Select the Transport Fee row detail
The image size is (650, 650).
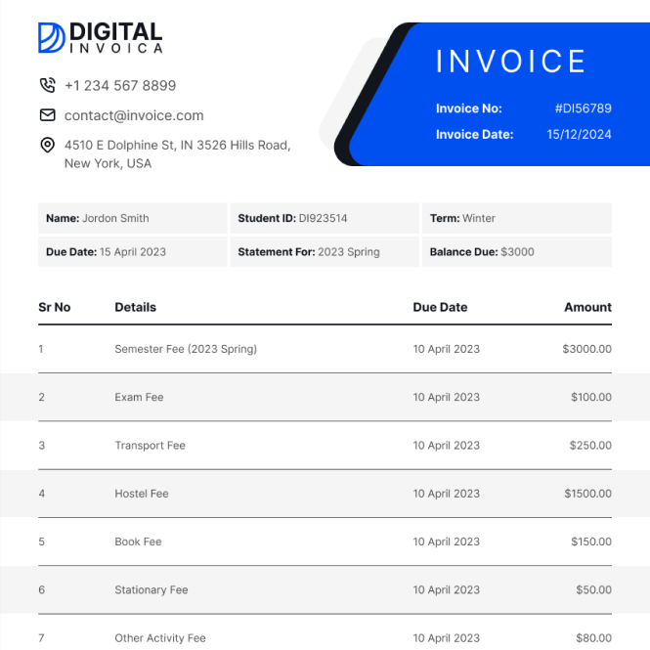[x=151, y=445]
